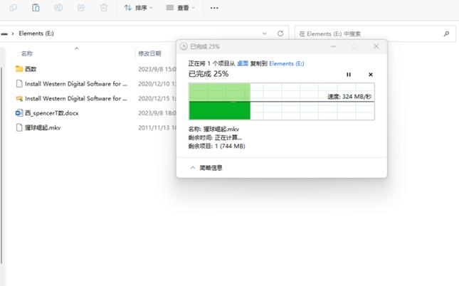Close the copy progress dialog window
This screenshot has width=459, height=286.
click(376, 46)
